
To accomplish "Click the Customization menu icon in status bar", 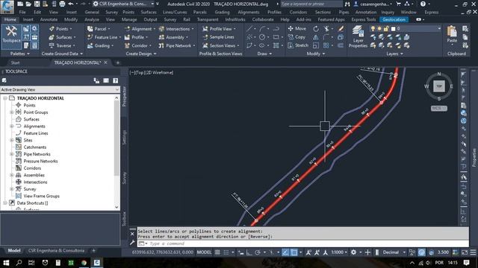I will [x=473, y=252].
